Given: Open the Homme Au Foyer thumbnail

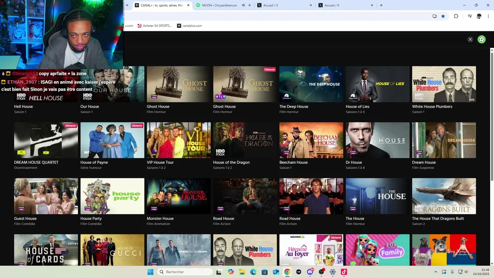Looking at the screenshot, I should (x=311, y=250).
